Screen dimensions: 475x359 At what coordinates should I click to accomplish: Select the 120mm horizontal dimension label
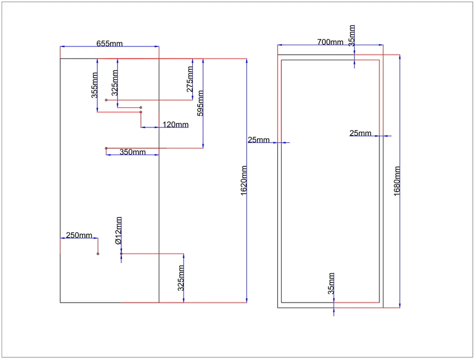[175, 125]
